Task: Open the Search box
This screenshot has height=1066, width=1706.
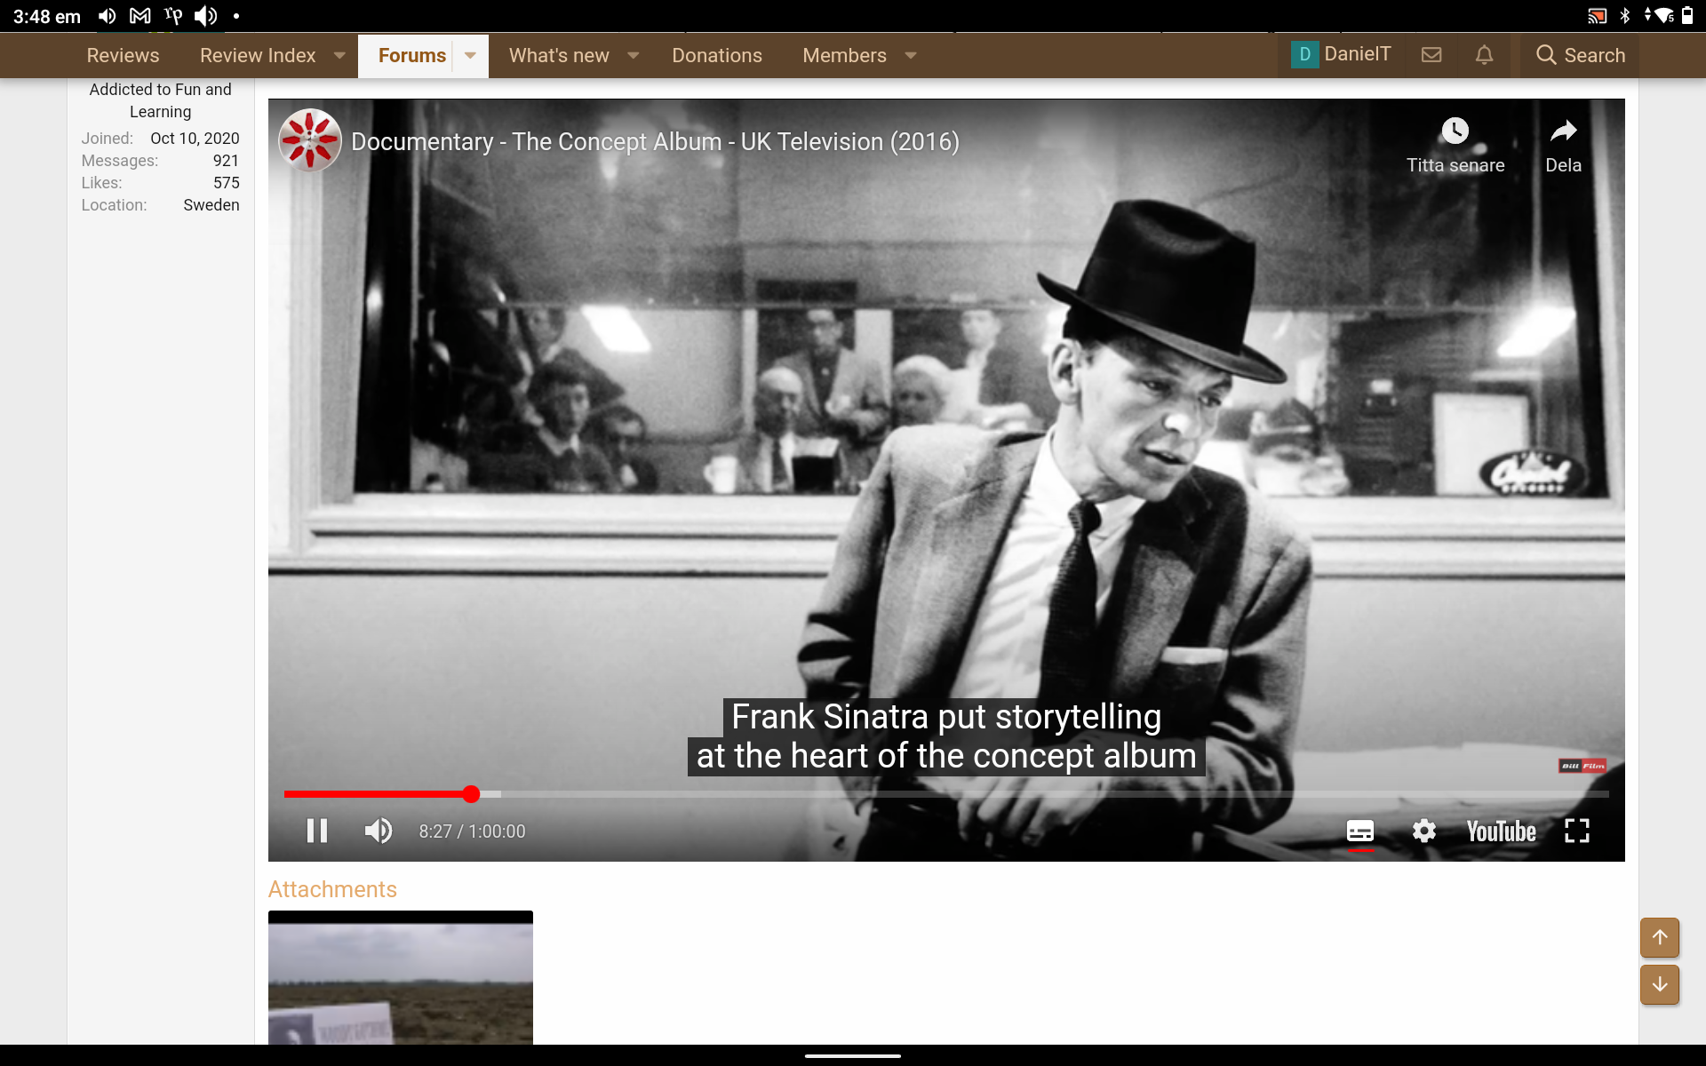Action: 1580,55
